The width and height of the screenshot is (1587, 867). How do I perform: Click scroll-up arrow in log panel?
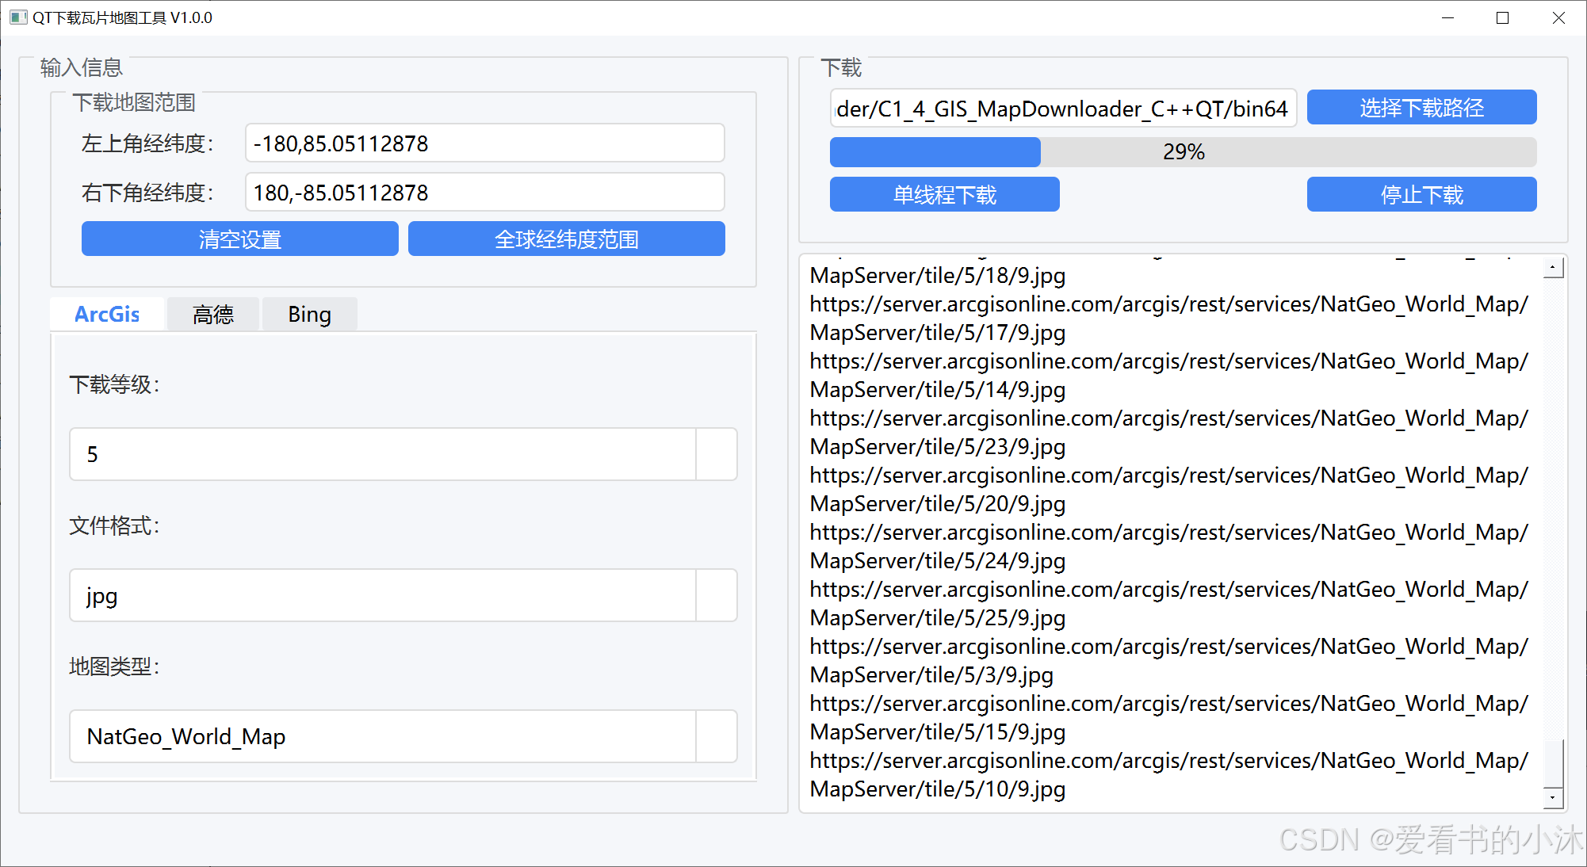click(x=1554, y=269)
